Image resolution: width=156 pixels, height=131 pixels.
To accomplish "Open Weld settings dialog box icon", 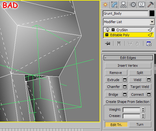I will pyautogui.click(x=149, y=80).
